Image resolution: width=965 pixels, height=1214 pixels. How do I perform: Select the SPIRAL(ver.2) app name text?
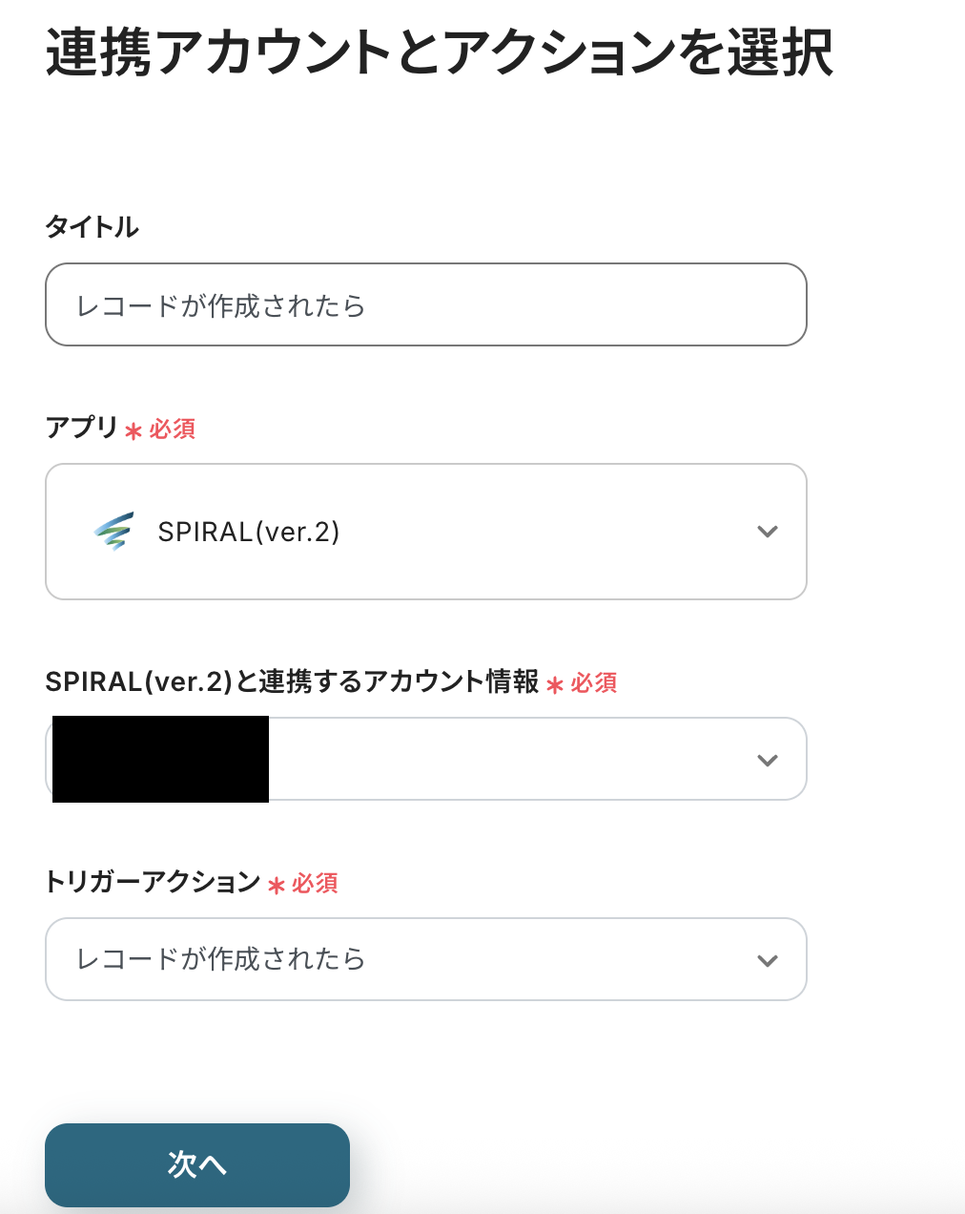[x=249, y=532]
